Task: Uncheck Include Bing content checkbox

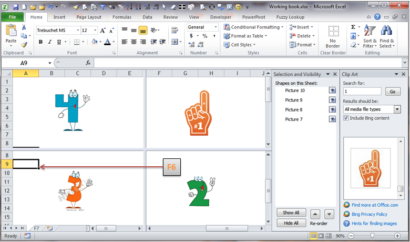Action: (346, 118)
